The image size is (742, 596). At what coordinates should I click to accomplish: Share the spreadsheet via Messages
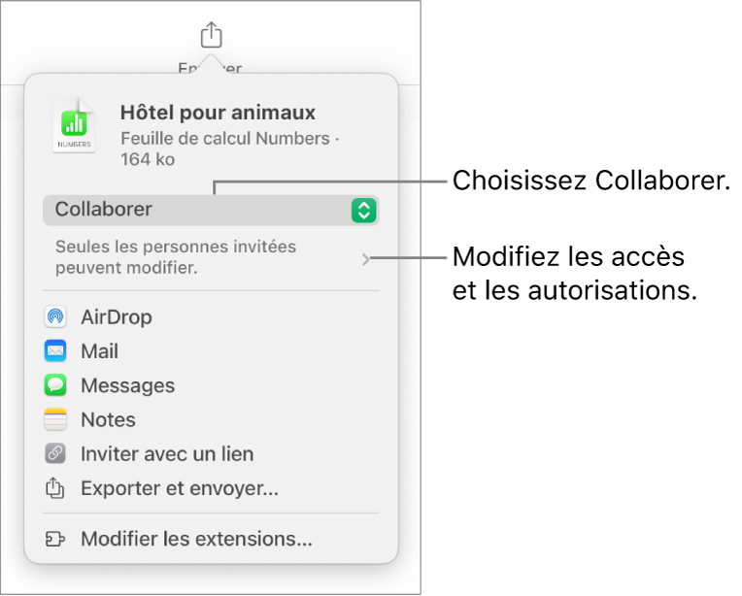pos(127,385)
